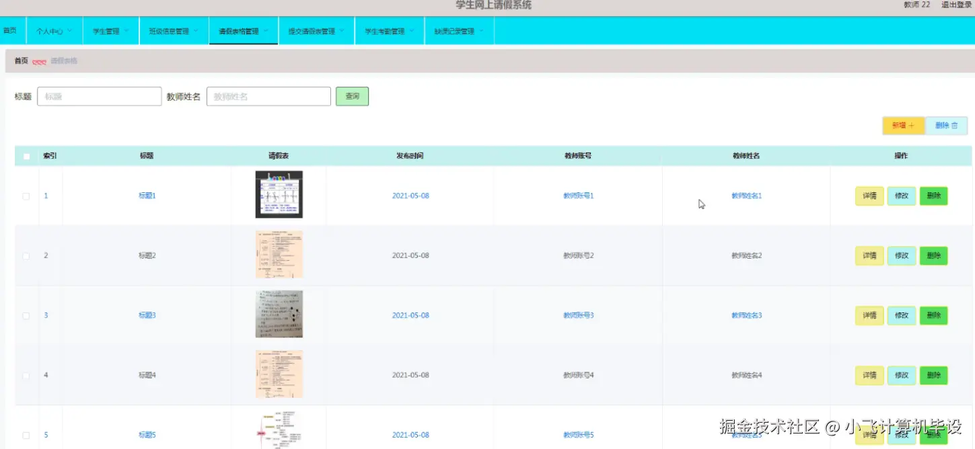Image resolution: width=975 pixels, height=449 pixels.
Task: Expand the 缺课记录管理 dropdown menu
Action: [x=459, y=31]
